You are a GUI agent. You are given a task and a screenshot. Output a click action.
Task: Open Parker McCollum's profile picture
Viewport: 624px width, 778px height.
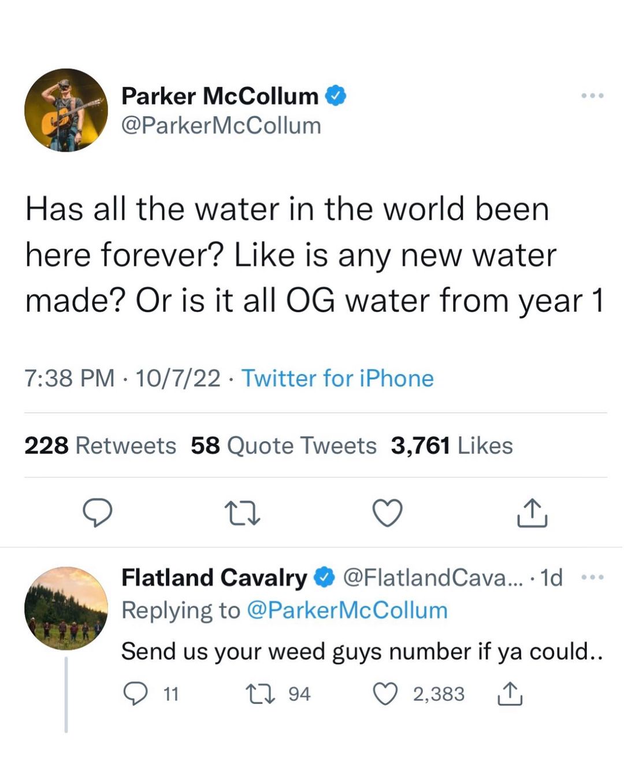[x=66, y=110]
